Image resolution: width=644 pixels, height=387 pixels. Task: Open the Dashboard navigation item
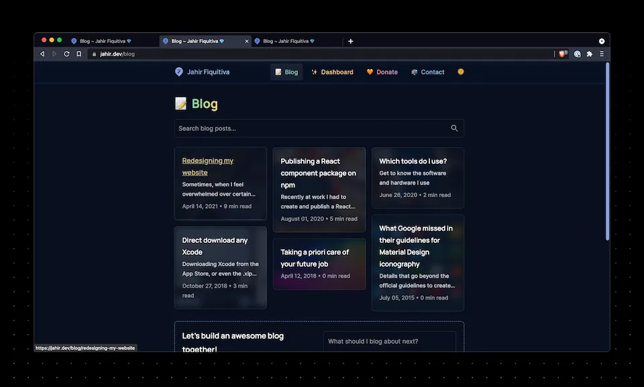[332, 72]
